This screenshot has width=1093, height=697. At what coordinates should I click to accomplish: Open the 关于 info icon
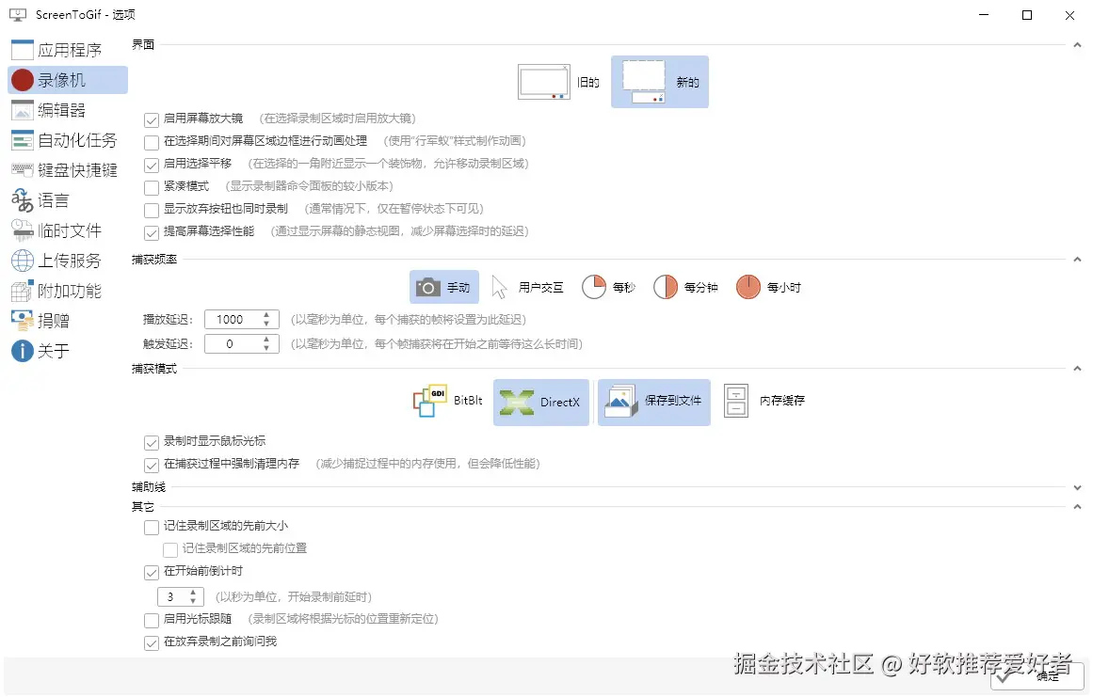click(x=23, y=350)
